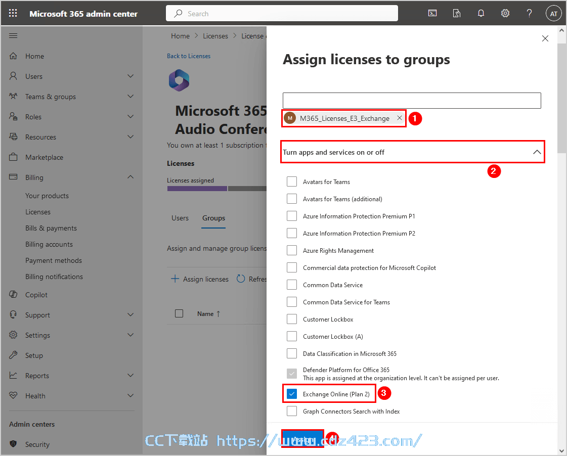Uncheck Exchange Online (Plan 2)
This screenshot has height=456, width=567.
(292, 394)
